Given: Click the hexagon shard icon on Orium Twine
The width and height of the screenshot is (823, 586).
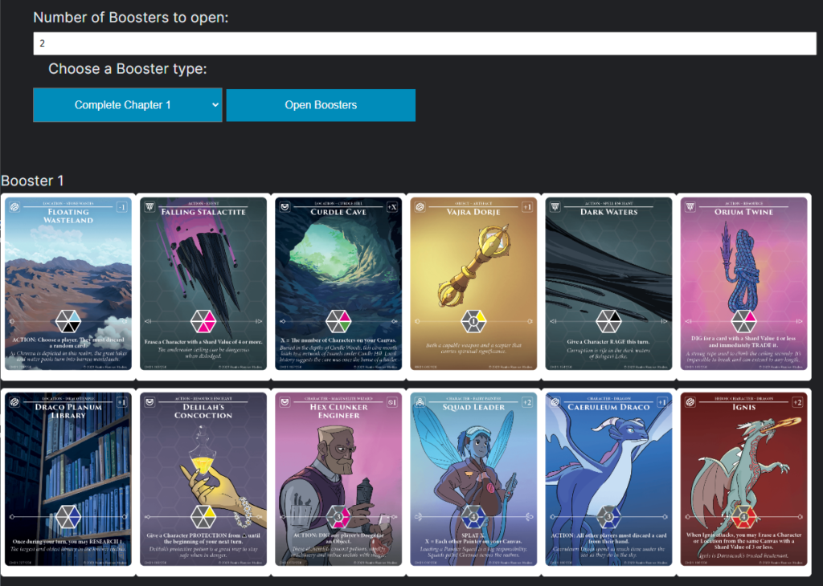Looking at the screenshot, I should coord(743,321).
